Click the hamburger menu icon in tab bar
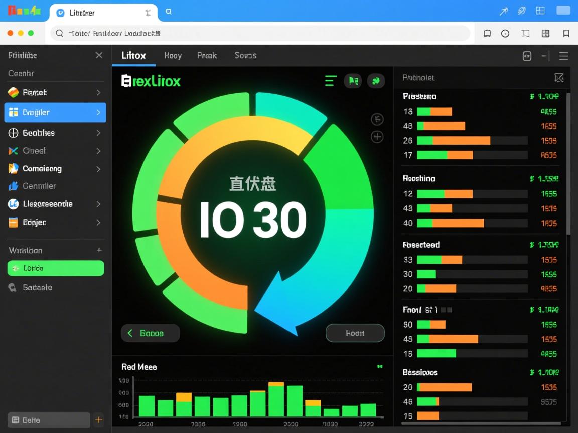The width and height of the screenshot is (578, 433). pyautogui.click(x=563, y=56)
